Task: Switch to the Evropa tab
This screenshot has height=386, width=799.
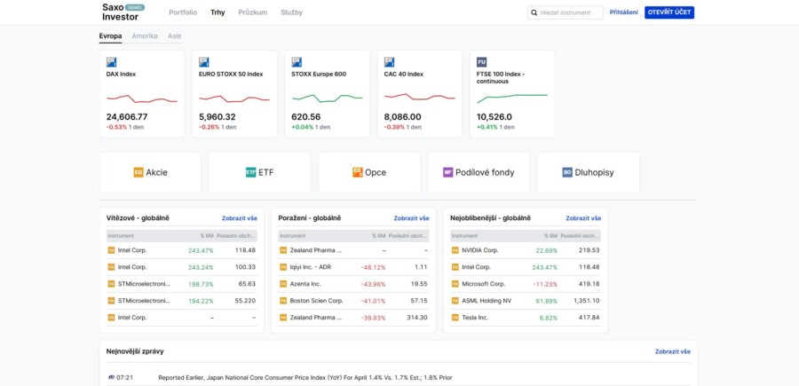Action: [111, 36]
